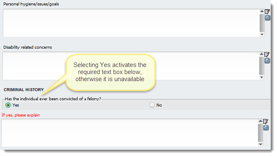The height and width of the screenshot is (156, 277).
Task: Click scroll-up arrow in Disability concerns text box
Action: (262, 54)
